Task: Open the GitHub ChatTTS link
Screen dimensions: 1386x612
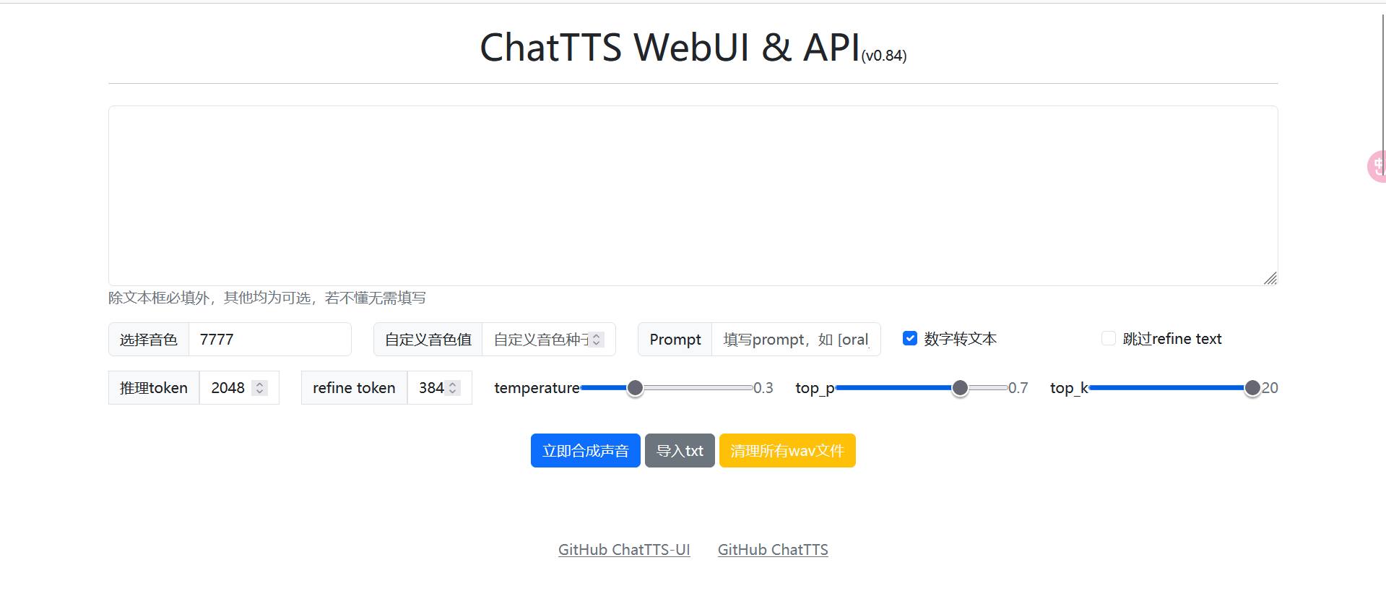Action: tap(772, 550)
